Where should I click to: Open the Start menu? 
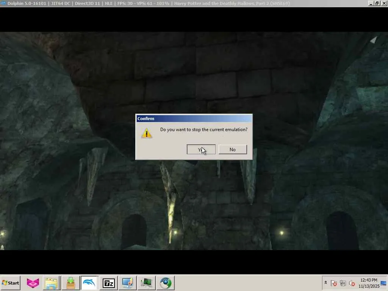coord(10,283)
